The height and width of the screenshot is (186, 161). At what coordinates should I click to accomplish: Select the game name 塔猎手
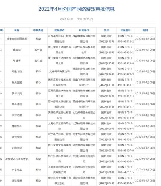(x=17, y=61)
